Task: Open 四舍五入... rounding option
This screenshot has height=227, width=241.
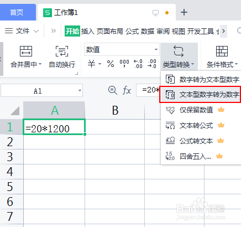Action: (x=201, y=157)
